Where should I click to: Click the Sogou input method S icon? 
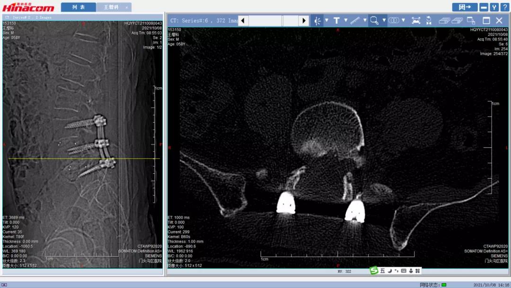point(374,270)
